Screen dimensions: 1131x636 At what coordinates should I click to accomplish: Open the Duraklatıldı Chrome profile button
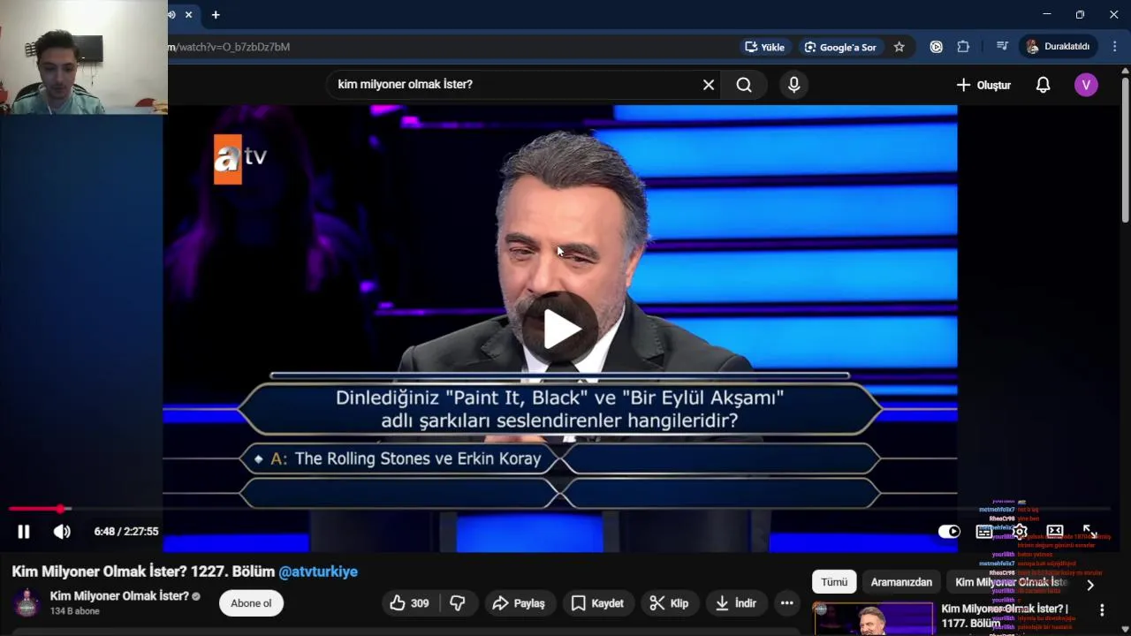1059,47
